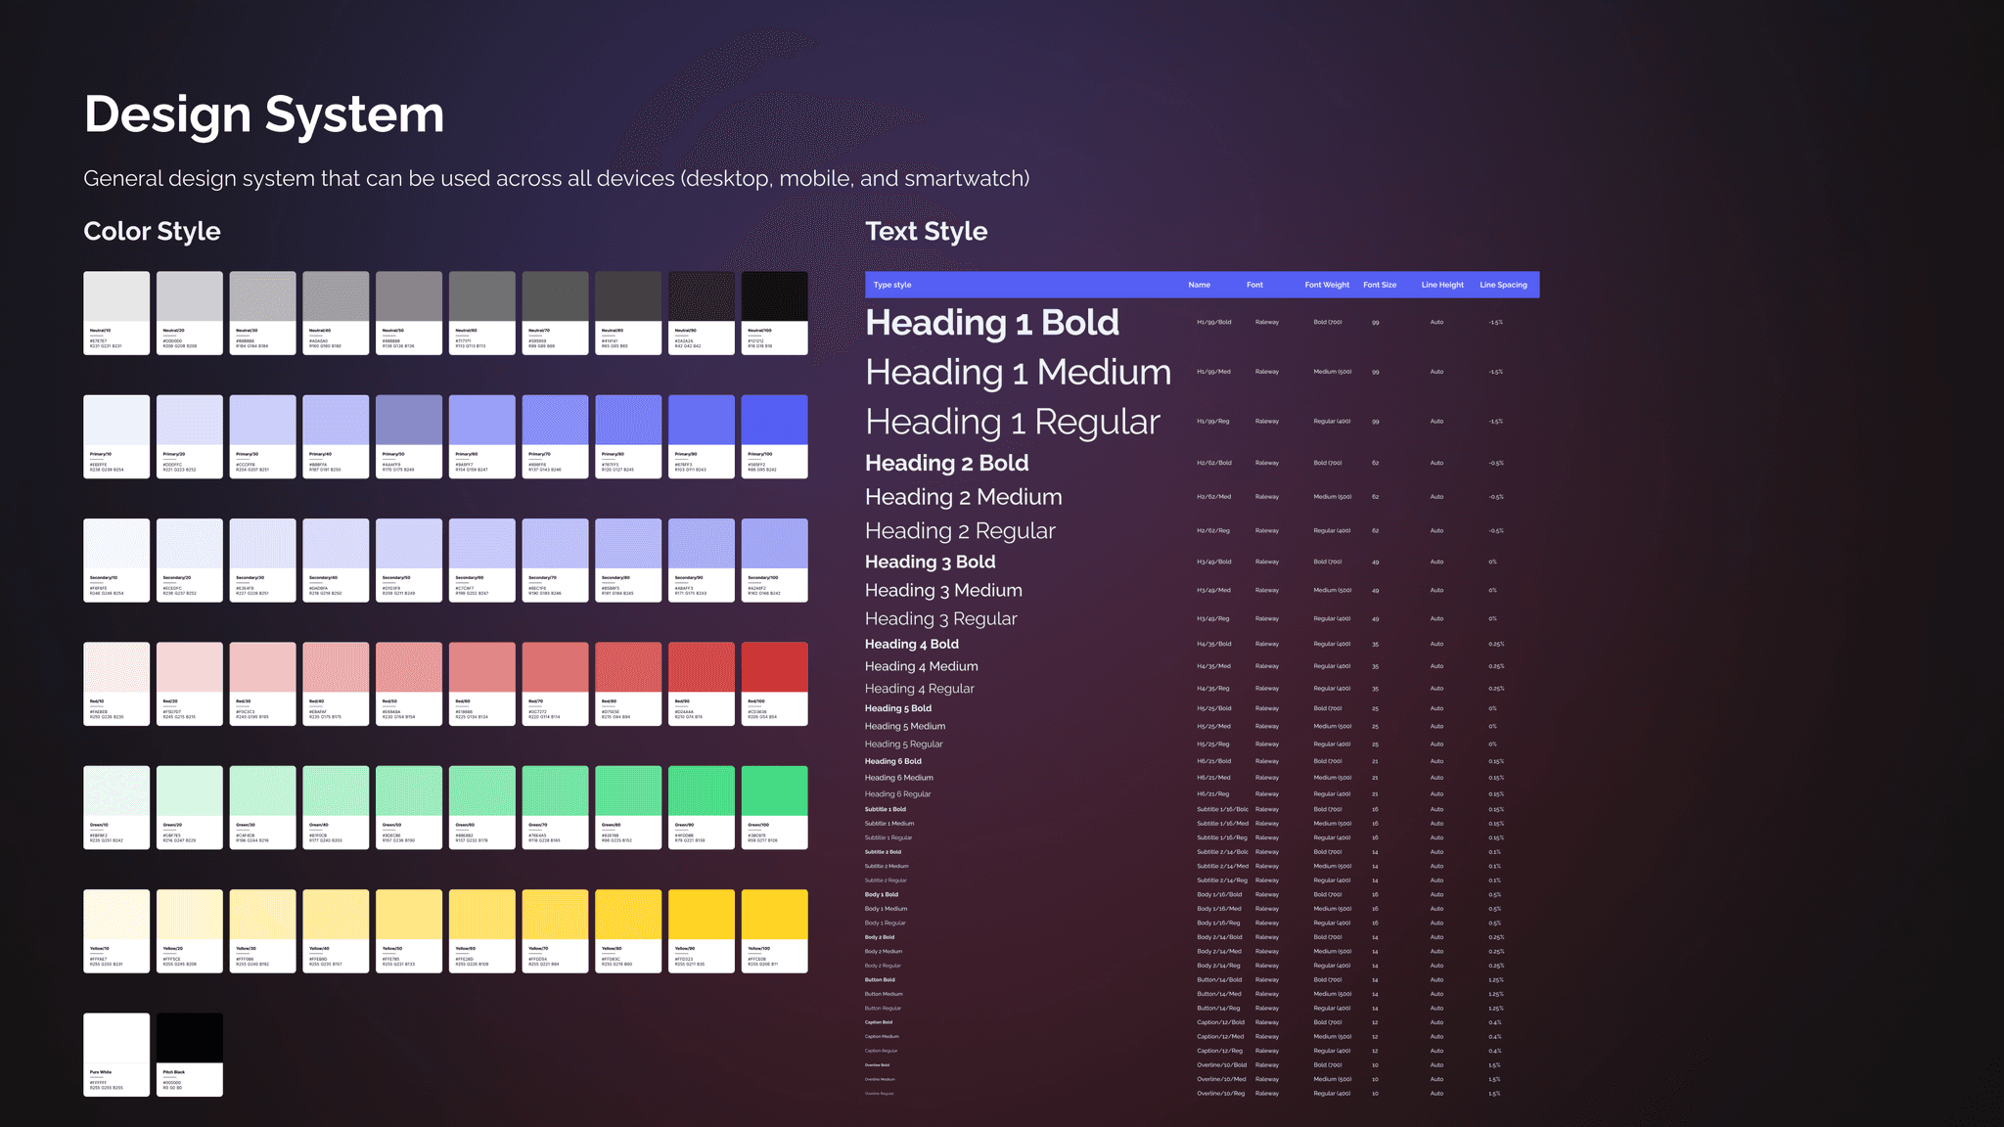
Task: Choose the Green/100 color swatch
Action: (774, 807)
